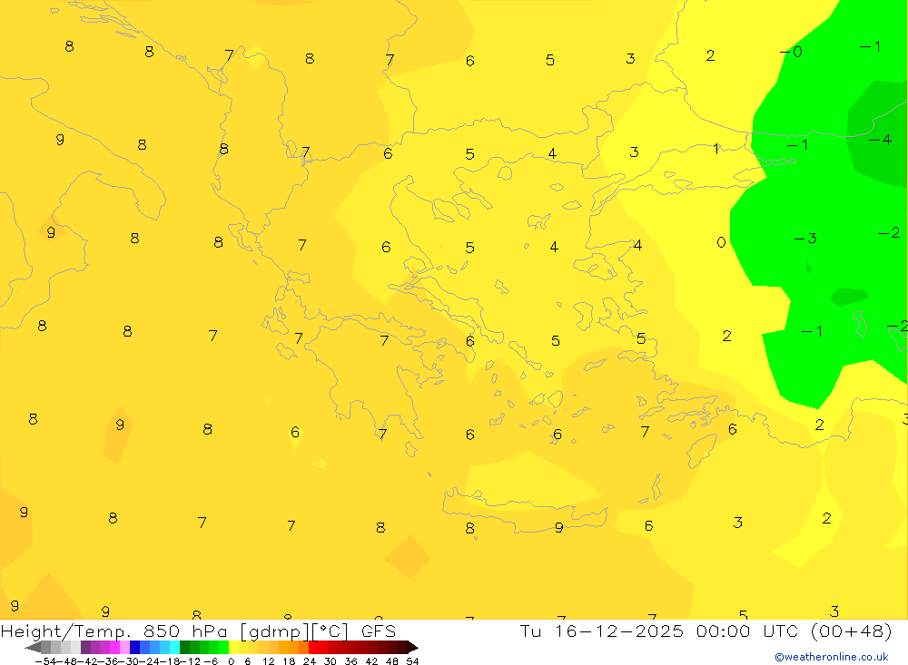
Task: Click the -0 temperature value on map
Action: pos(791,52)
